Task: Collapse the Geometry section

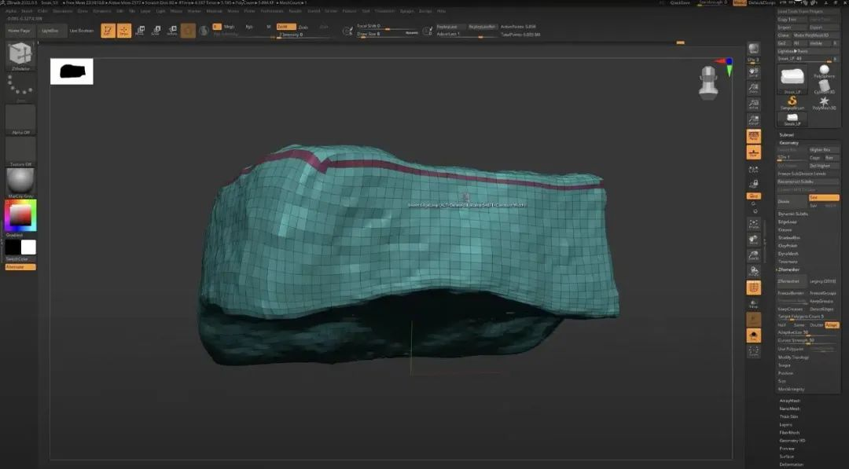Action: (x=789, y=143)
